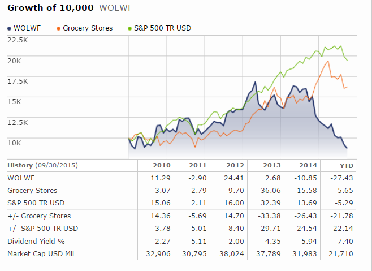Click Market Cap 2011 value 30,795
372x271 pixels.
point(194,254)
